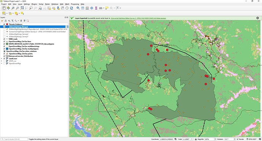Hide the VNM_roads layer

click(x=4, y=39)
